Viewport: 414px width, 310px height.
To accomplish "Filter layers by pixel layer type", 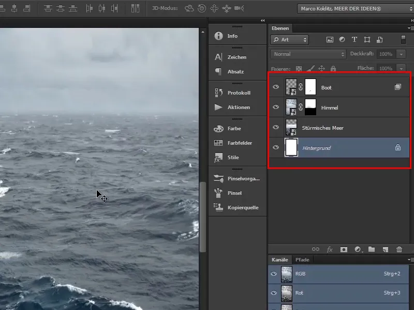I will tap(330, 40).
